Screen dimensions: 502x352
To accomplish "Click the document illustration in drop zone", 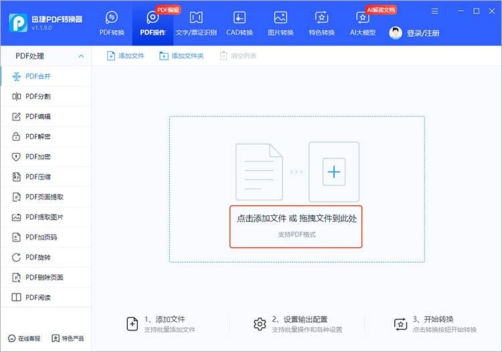I will [259, 172].
